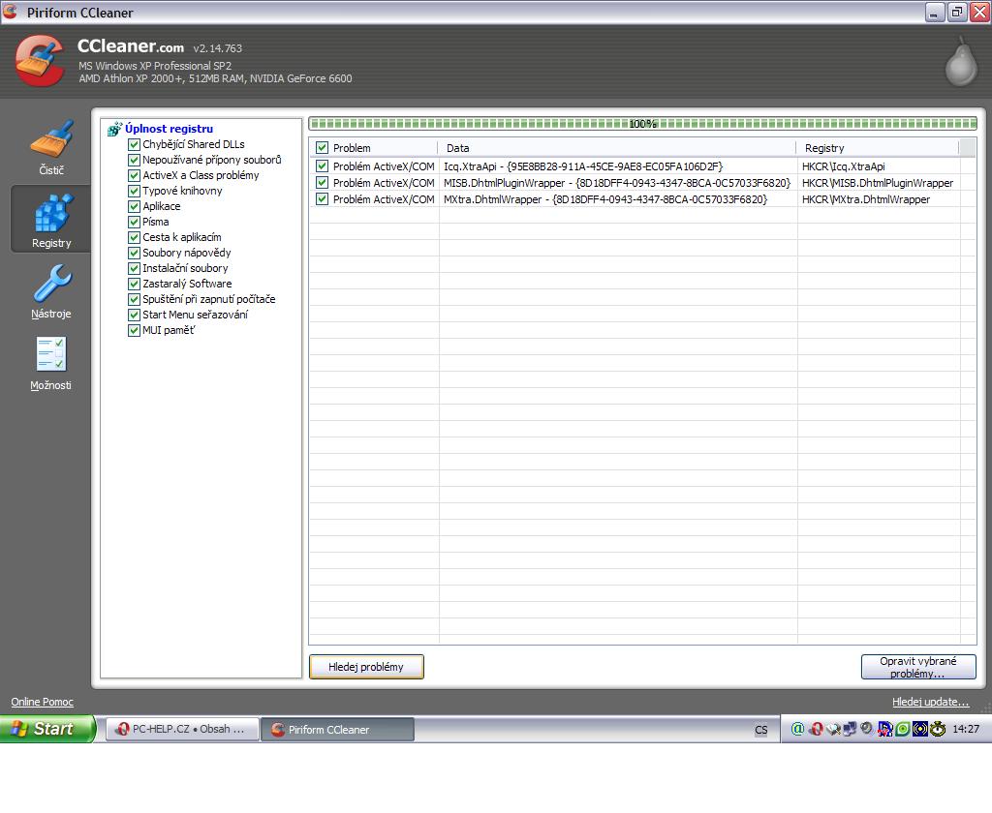Open the Nástroje tools section
The height and width of the screenshot is (813, 992).
(x=51, y=292)
